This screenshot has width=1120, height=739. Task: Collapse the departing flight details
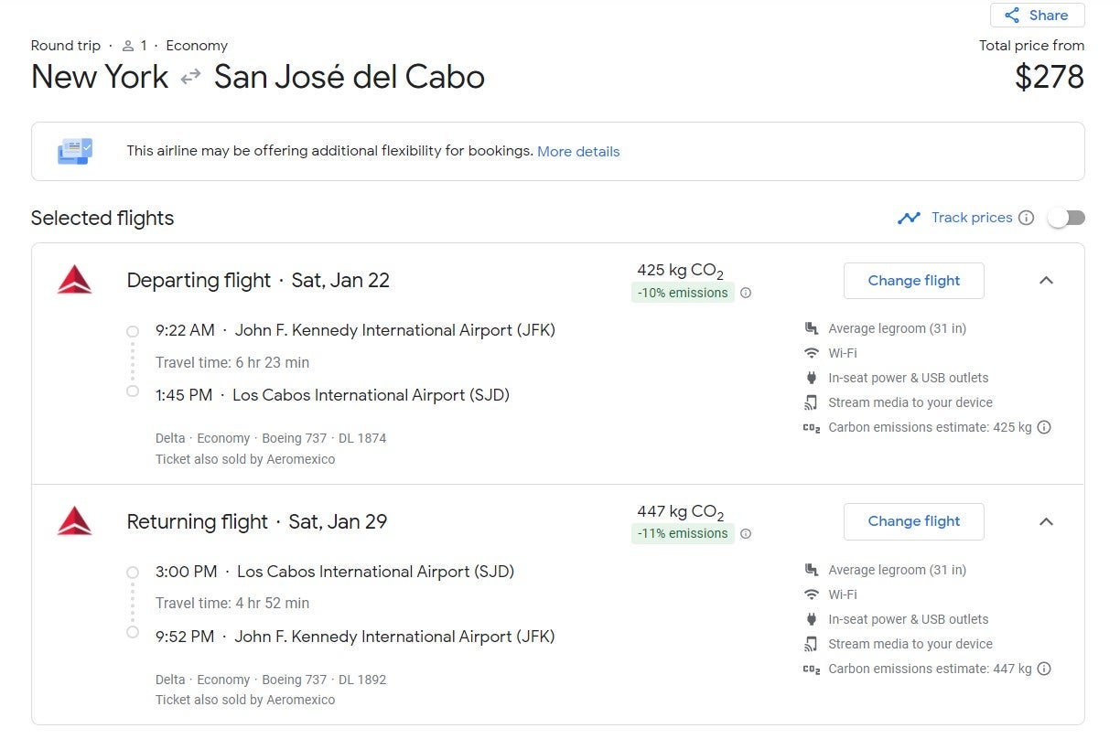[x=1046, y=281]
